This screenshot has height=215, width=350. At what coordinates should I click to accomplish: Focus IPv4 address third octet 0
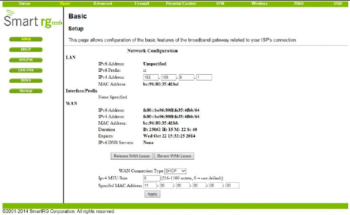click(x=186, y=77)
